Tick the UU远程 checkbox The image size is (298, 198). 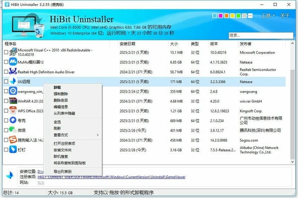(x=6, y=81)
